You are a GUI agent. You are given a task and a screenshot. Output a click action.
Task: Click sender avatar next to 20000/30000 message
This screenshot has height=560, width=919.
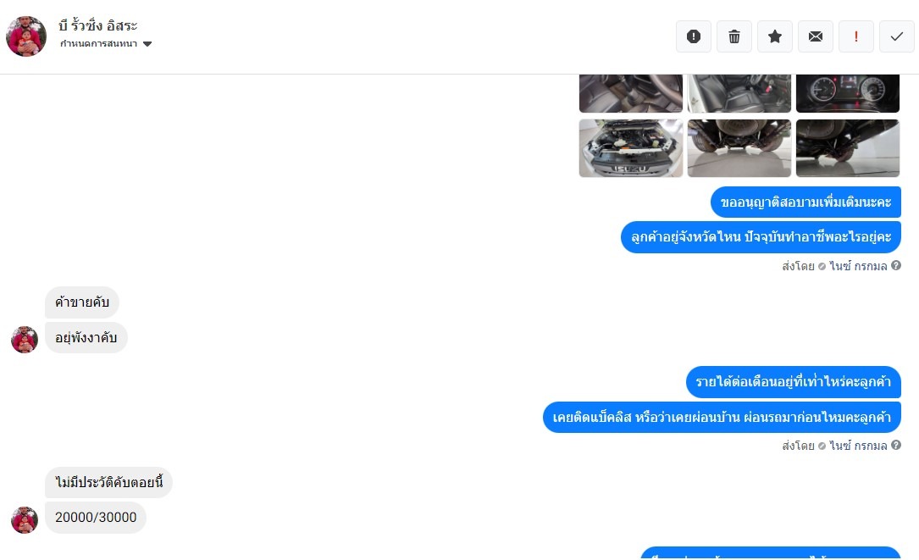pyautogui.click(x=25, y=519)
